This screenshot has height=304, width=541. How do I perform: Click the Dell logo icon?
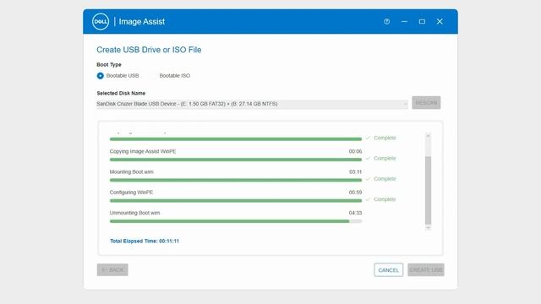[x=101, y=21]
